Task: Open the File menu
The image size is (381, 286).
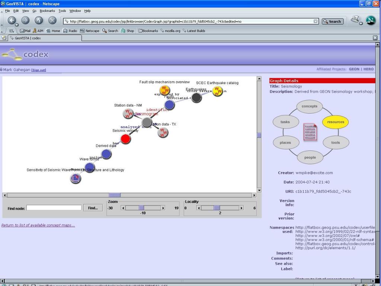Action: tap(7, 11)
